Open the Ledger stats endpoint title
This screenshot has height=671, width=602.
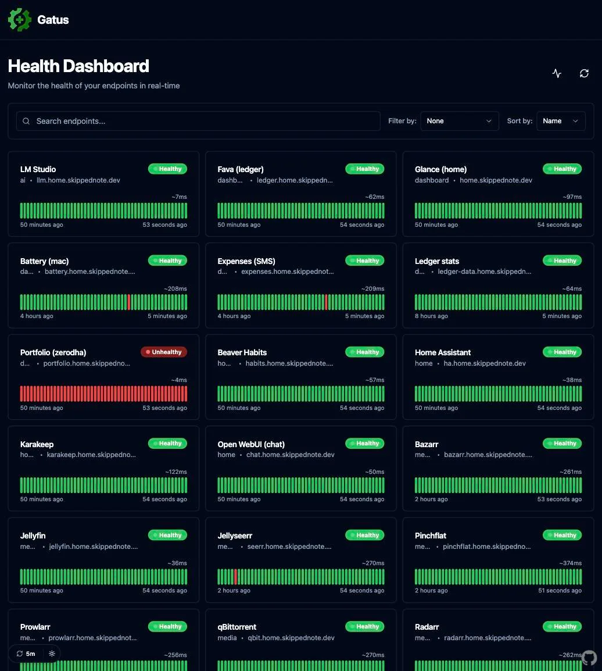(x=436, y=261)
